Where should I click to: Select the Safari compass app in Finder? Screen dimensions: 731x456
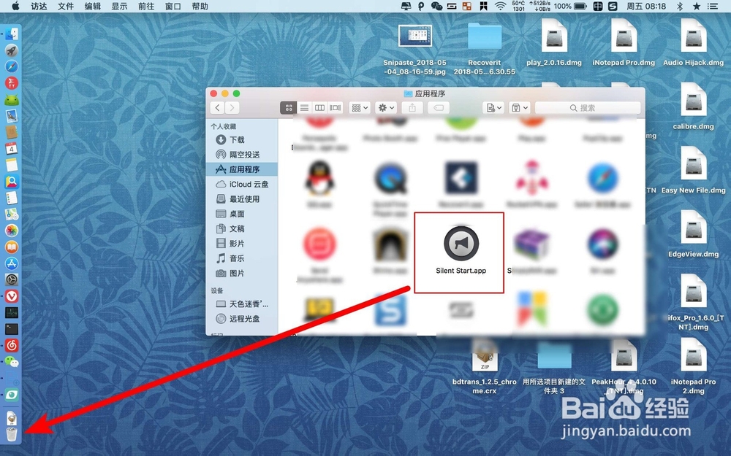[x=602, y=178]
